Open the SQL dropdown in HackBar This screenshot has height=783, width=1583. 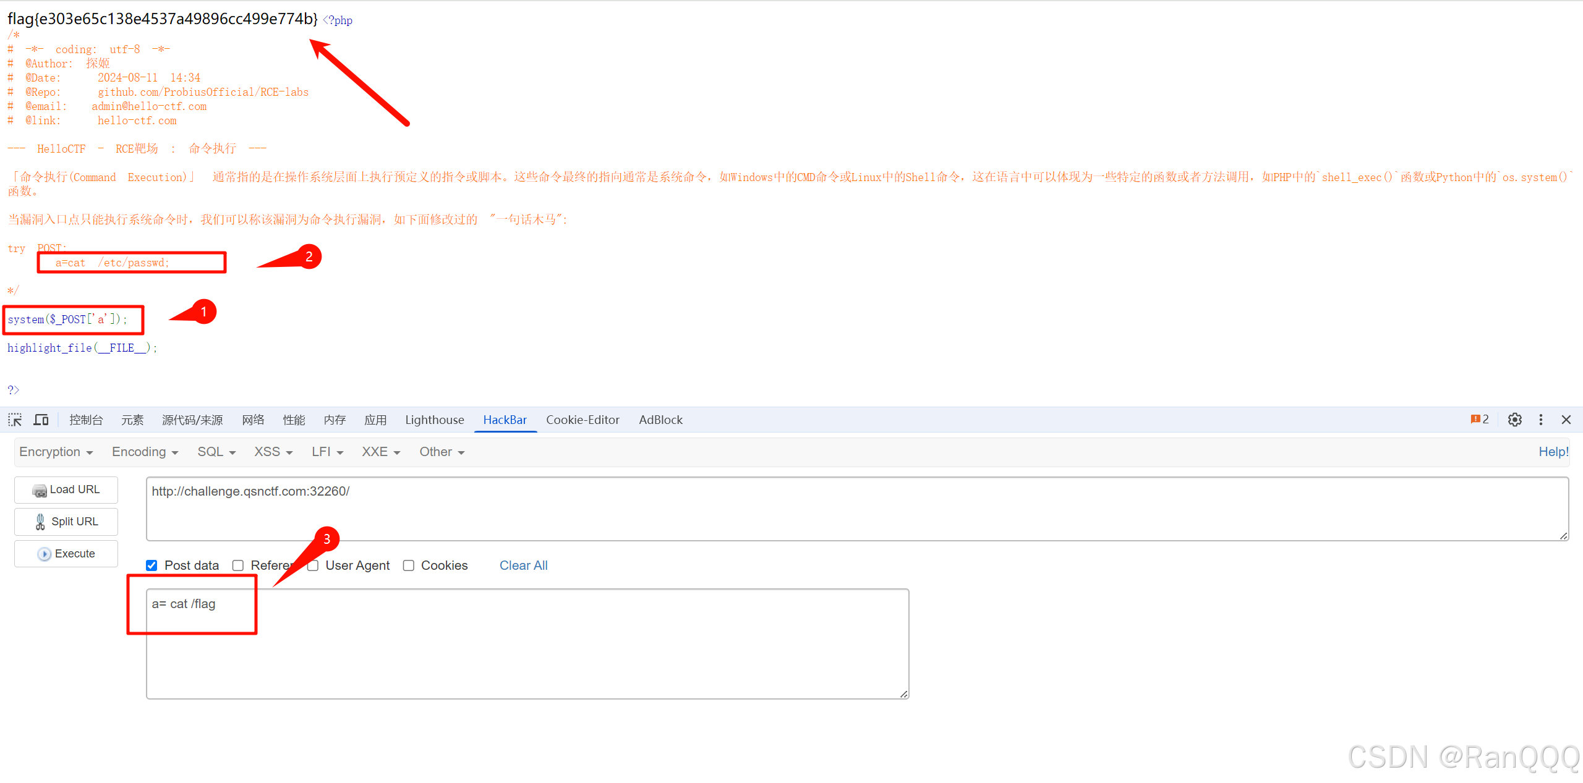(216, 452)
